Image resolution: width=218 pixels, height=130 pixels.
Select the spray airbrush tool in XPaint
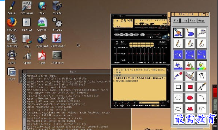(x=201, y=33)
